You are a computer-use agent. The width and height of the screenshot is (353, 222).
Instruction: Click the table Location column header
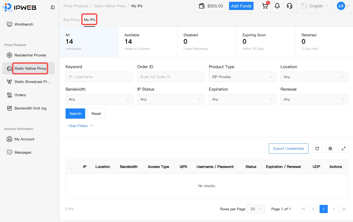(103, 167)
